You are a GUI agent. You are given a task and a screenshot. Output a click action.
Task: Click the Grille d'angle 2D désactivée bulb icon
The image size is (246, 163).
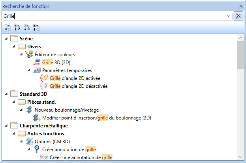tap(44, 86)
